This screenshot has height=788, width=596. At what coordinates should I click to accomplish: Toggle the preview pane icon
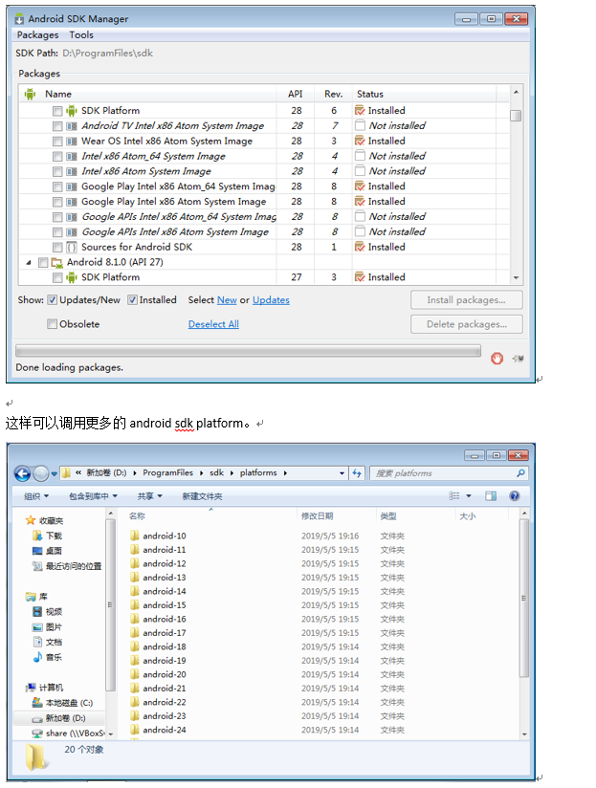491,496
